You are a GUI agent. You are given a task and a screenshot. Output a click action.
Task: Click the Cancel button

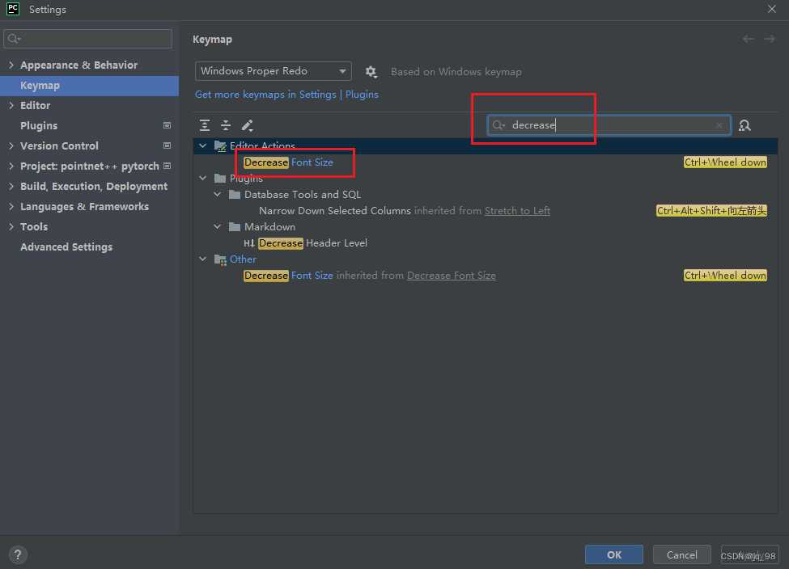point(682,555)
